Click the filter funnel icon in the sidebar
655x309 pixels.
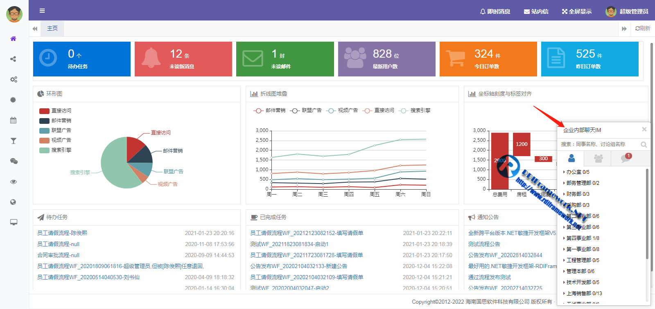[13, 141]
